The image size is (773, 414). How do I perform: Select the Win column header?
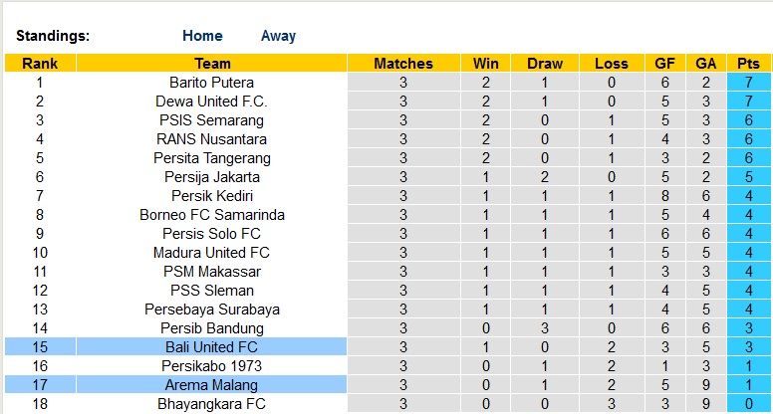(485, 63)
